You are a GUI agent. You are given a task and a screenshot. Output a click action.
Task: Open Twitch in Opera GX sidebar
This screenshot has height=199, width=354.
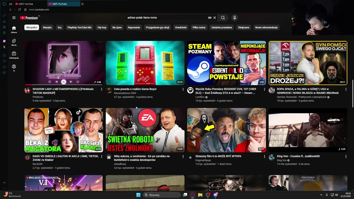(x=4, y=41)
